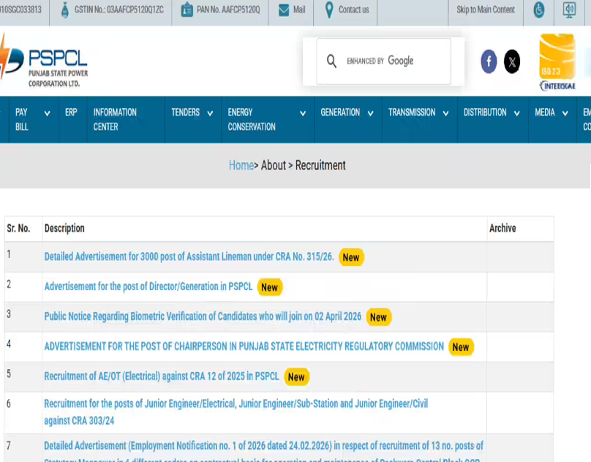Click Skip to Main Content
The image size is (591, 462).
(485, 11)
